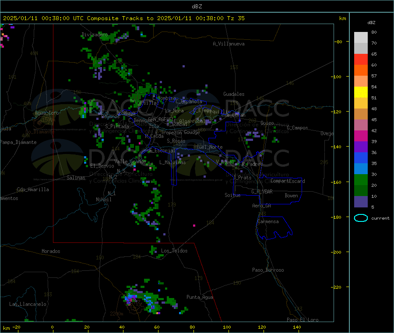
Task: Click the G_Campos label
Action: click(x=298, y=128)
